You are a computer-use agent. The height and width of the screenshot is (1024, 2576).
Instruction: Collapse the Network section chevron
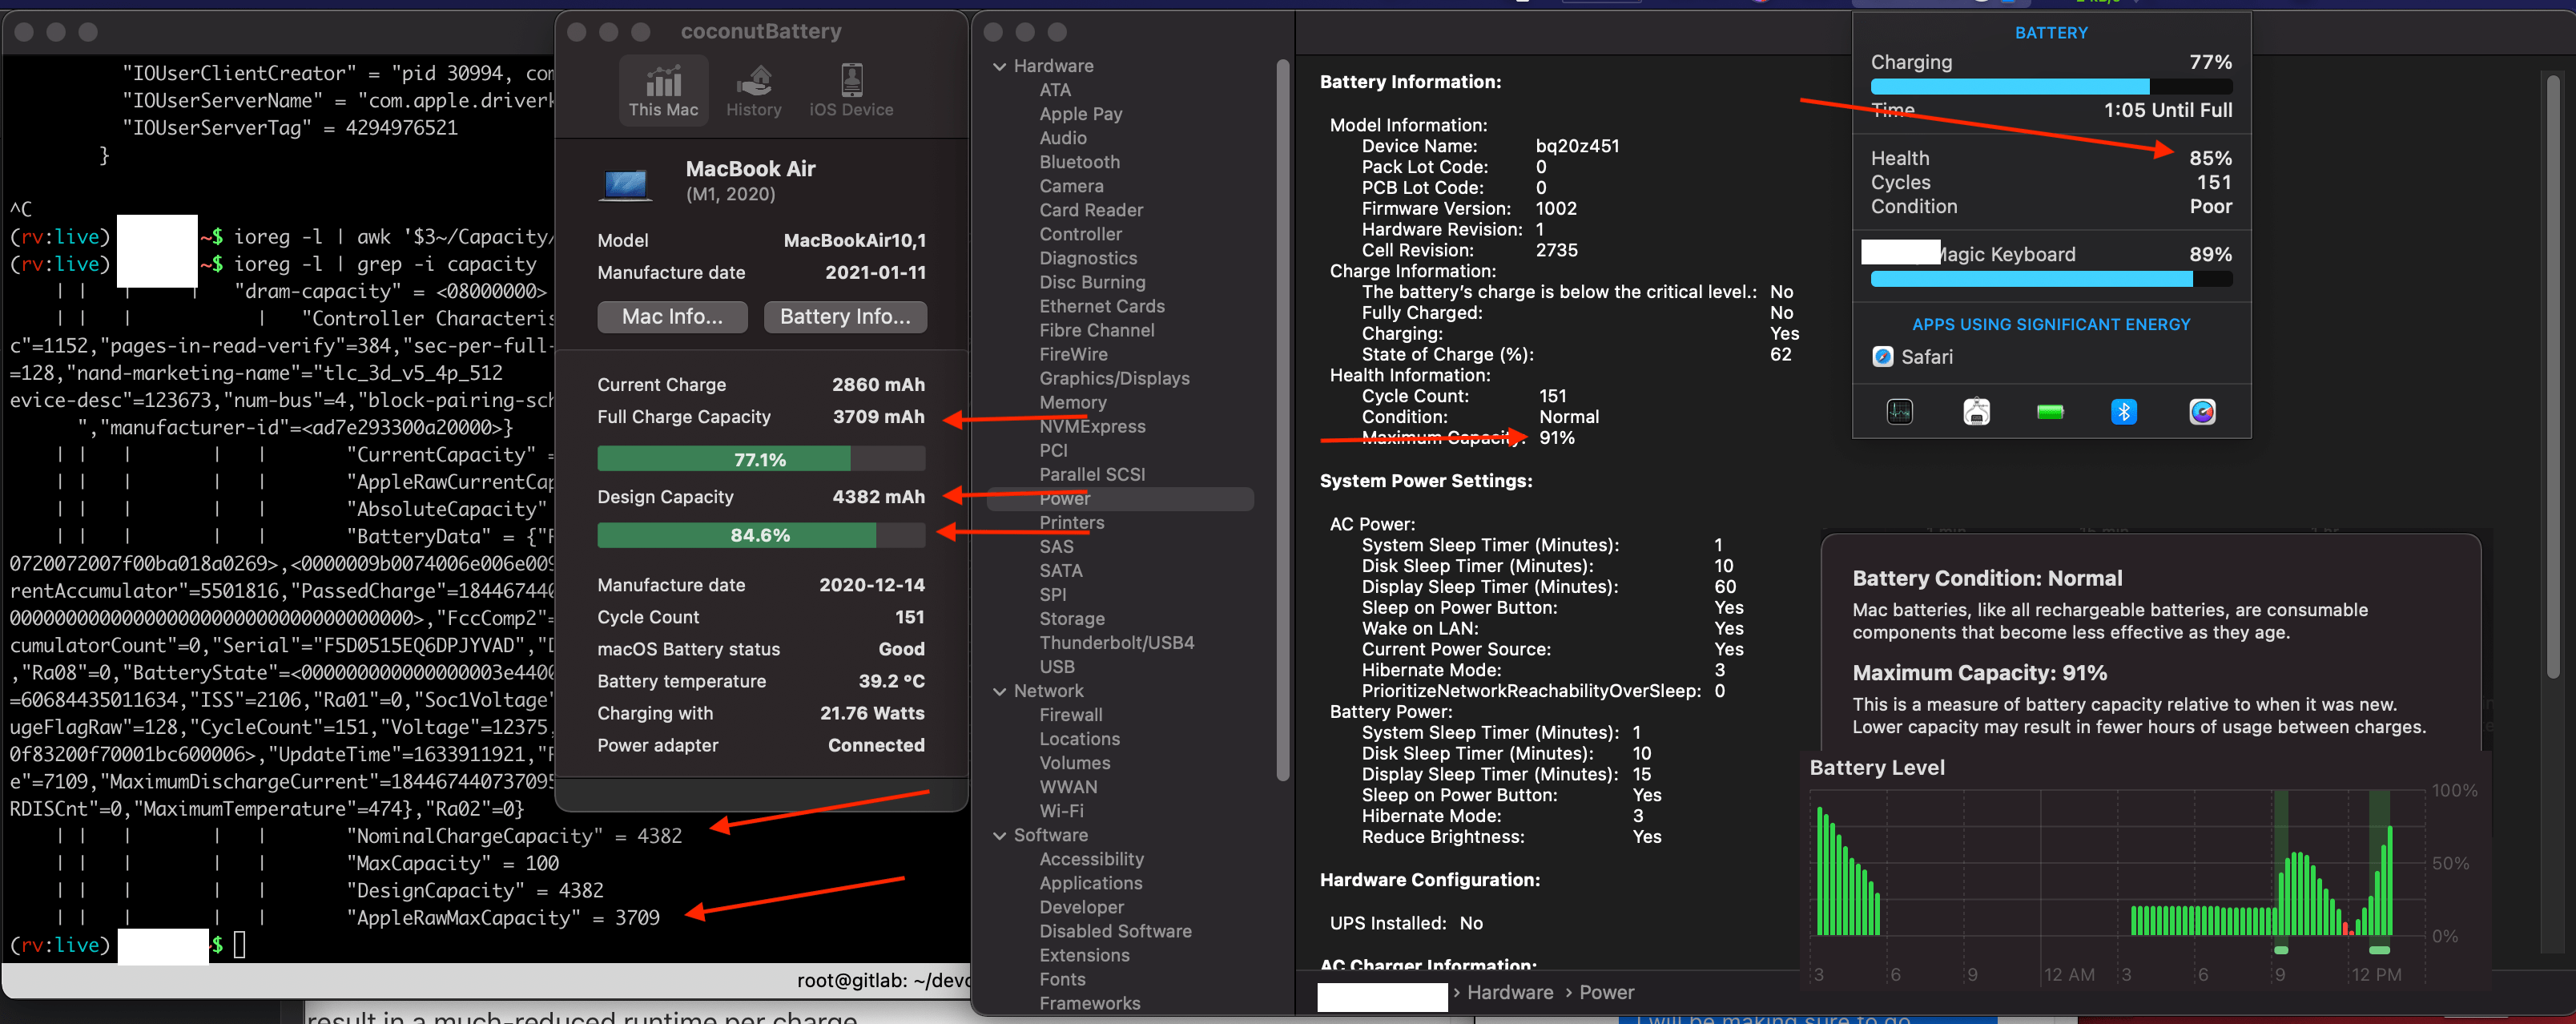999,691
